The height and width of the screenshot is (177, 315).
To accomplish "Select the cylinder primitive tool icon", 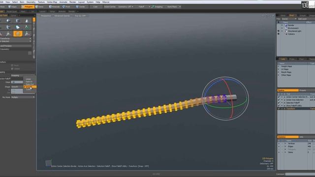I will [18, 21].
